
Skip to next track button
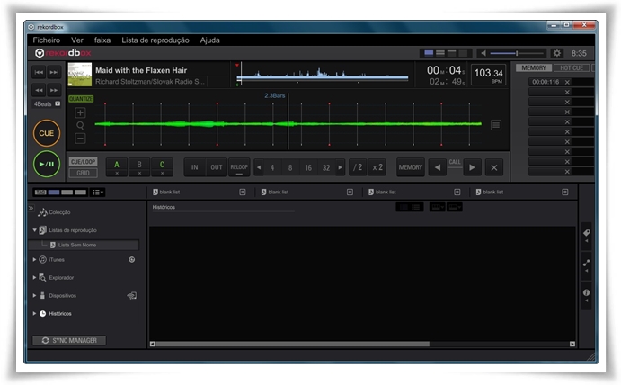coord(54,72)
